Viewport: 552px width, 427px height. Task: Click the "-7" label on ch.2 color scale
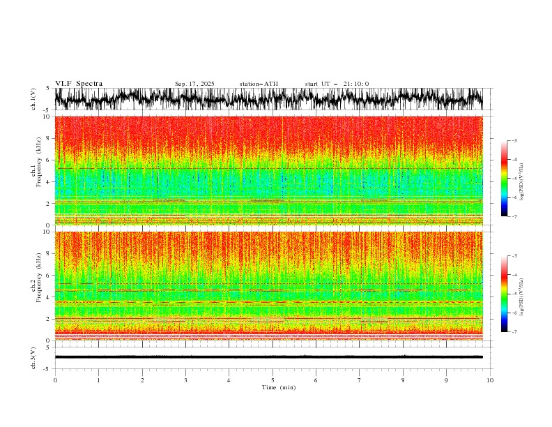coord(514,332)
